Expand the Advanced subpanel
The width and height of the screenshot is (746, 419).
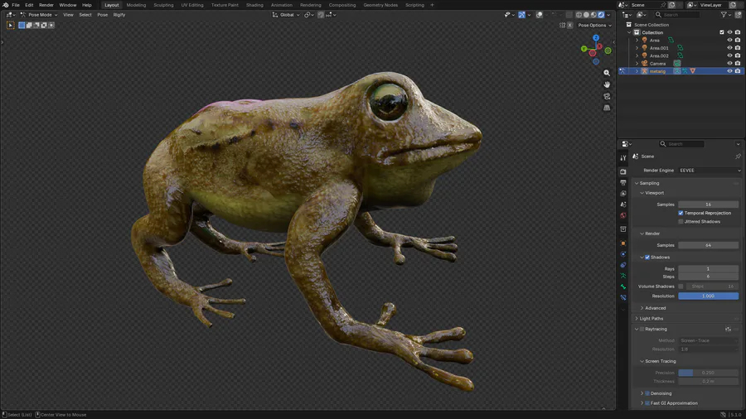655,308
